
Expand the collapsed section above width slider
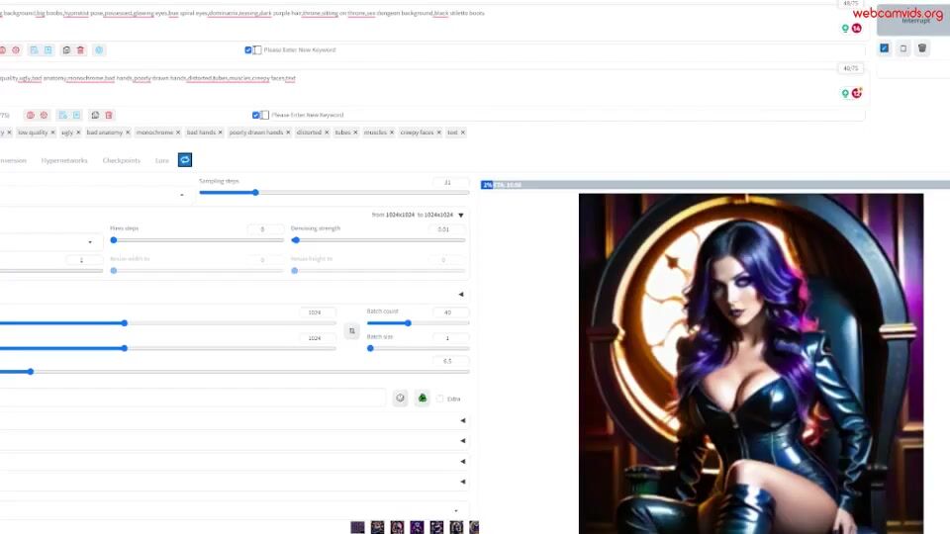click(x=461, y=294)
